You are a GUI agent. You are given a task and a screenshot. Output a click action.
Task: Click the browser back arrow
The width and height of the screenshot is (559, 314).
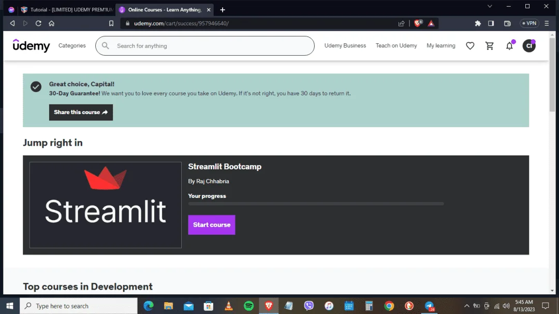click(12, 23)
